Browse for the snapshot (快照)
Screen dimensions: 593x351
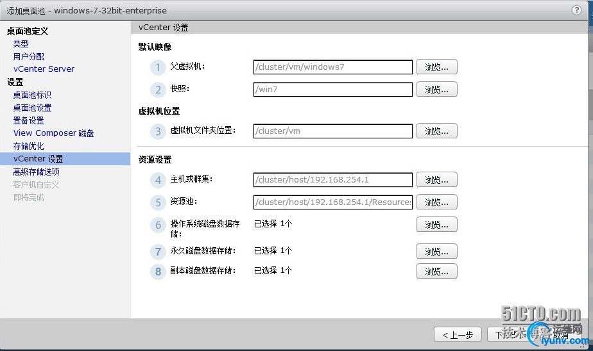tap(437, 90)
